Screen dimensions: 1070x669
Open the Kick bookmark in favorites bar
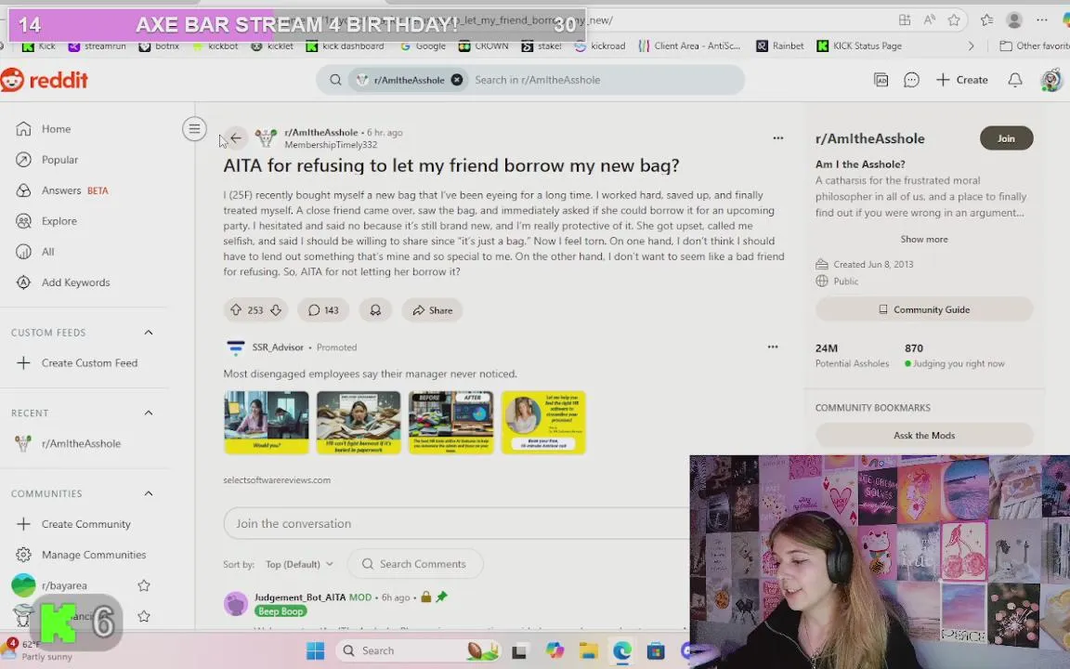tap(39, 46)
